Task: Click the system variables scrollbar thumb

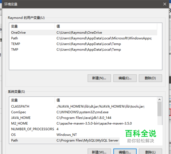Action: [159, 109]
